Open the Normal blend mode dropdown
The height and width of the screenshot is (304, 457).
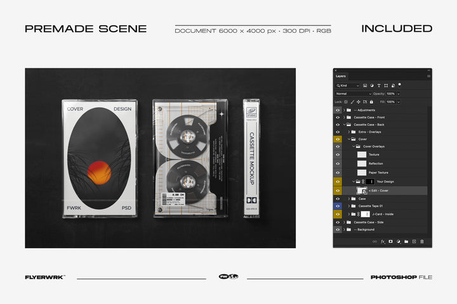[x=353, y=94]
